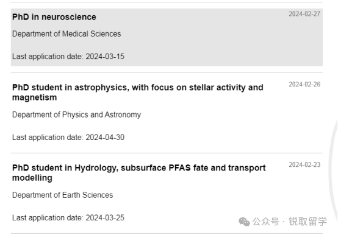Select last application date 2024-04-30 line
This screenshot has width=338, height=235.
coord(68,137)
